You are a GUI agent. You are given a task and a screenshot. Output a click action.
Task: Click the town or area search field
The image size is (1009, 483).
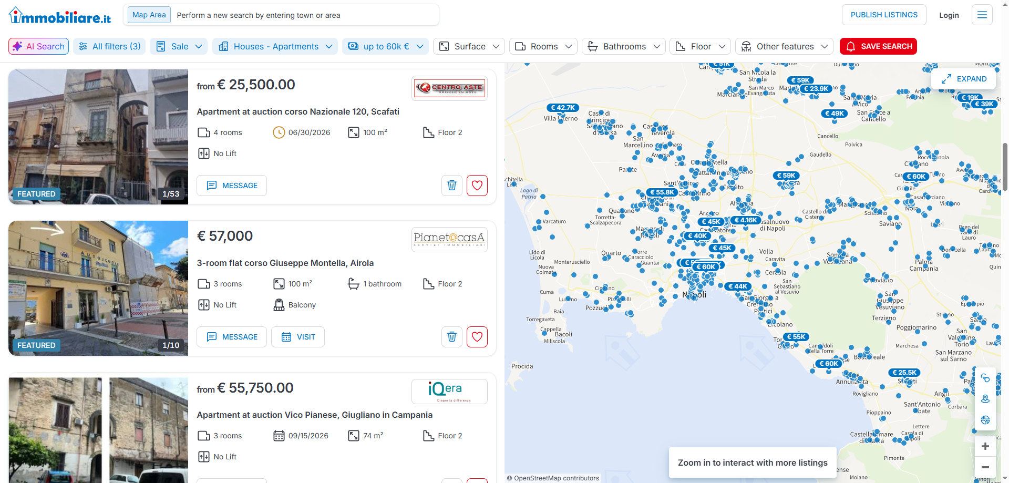[x=305, y=15]
